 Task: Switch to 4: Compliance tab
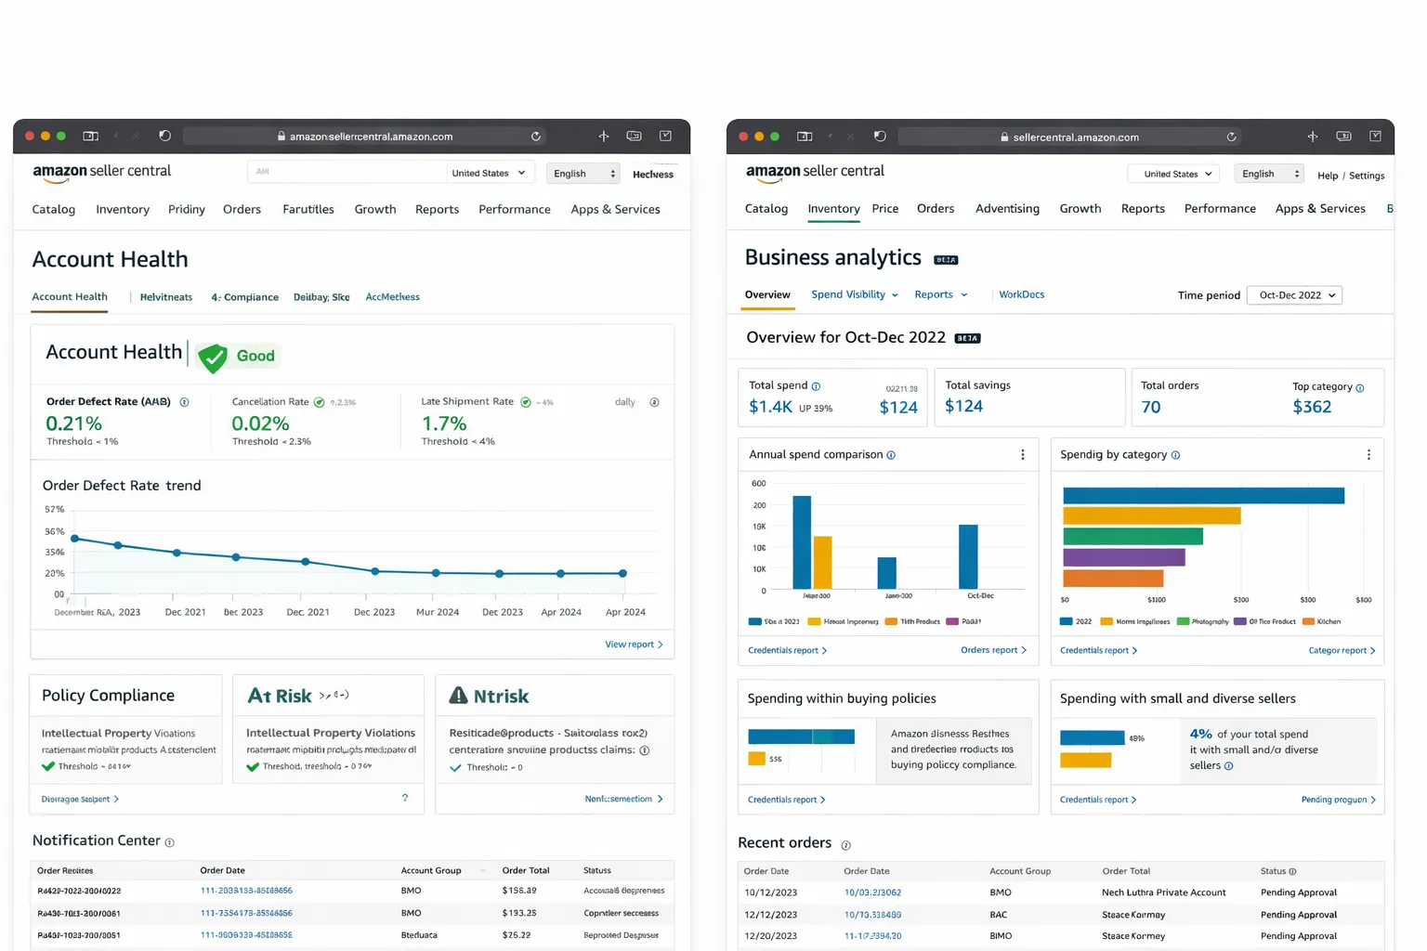(244, 297)
